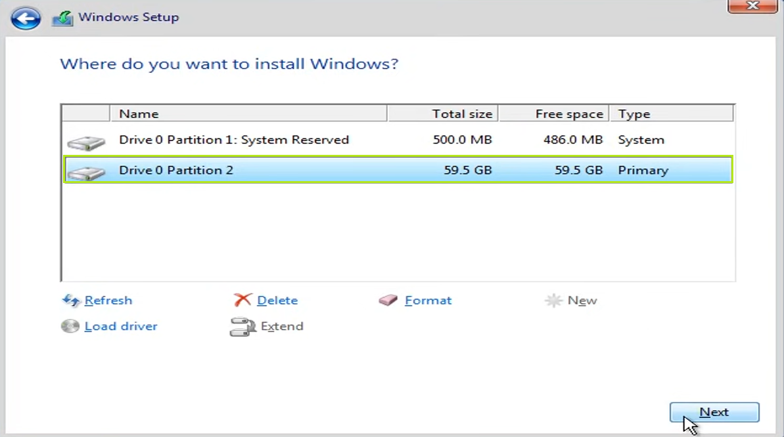Click the red X Delete icon
Image resolution: width=784 pixels, height=437 pixels.
(242, 301)
